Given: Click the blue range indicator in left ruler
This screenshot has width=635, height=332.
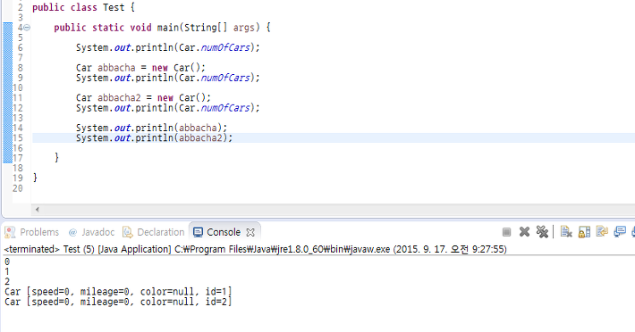Looking at the screenshot, I should click(x=8, y=93).
